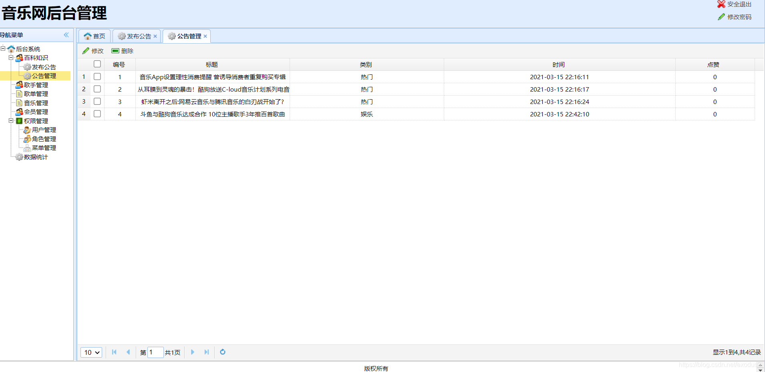This screenshot has width=765, height=372.
Task: Refresh the announcement table
Action: [223, 352]
